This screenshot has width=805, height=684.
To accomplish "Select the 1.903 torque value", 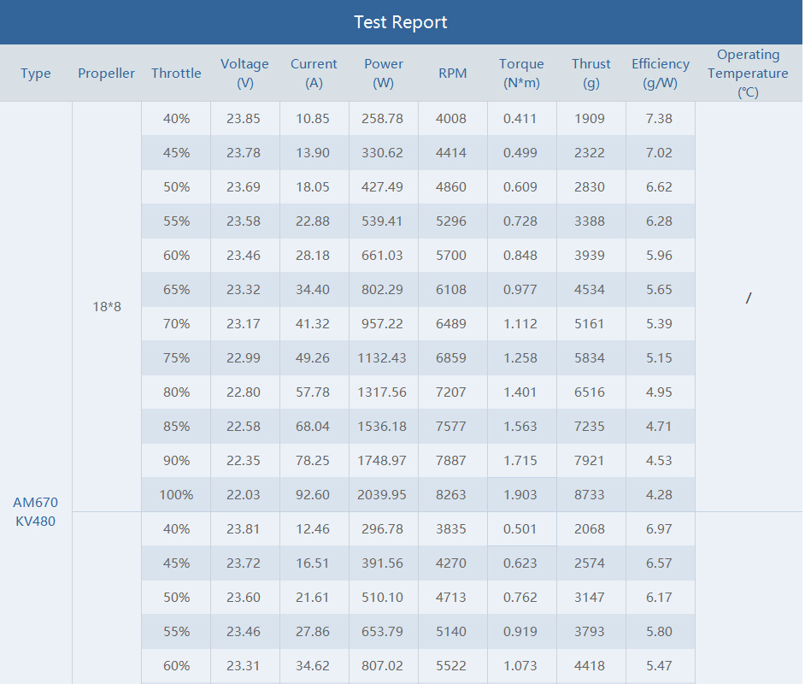I will [x=520, y=494].
